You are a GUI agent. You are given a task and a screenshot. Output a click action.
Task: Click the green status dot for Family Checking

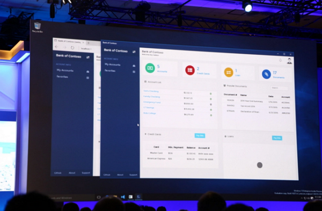pos(211,99)
